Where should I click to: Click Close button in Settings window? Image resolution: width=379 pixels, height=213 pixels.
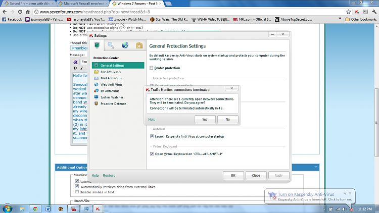tap(256, 175)
